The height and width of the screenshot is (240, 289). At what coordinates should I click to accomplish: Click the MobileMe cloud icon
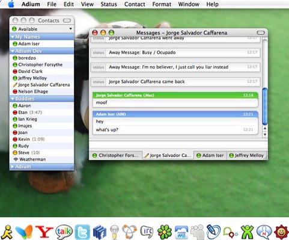pos(181,232)
